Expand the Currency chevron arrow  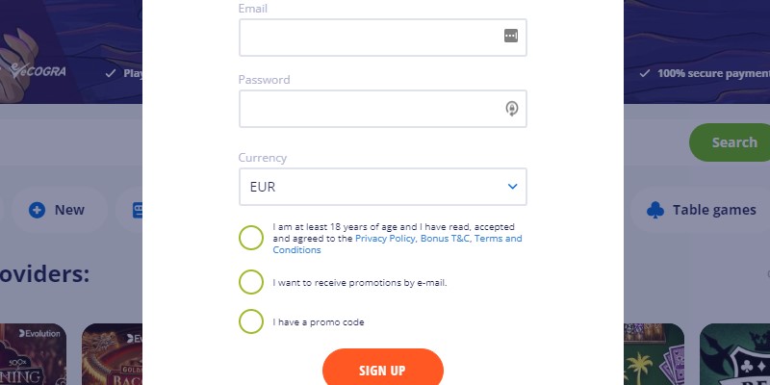click(512, 187)
